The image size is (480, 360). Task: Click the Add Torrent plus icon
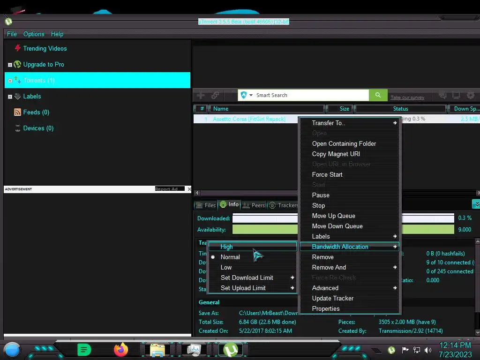[x=201, y=95]
